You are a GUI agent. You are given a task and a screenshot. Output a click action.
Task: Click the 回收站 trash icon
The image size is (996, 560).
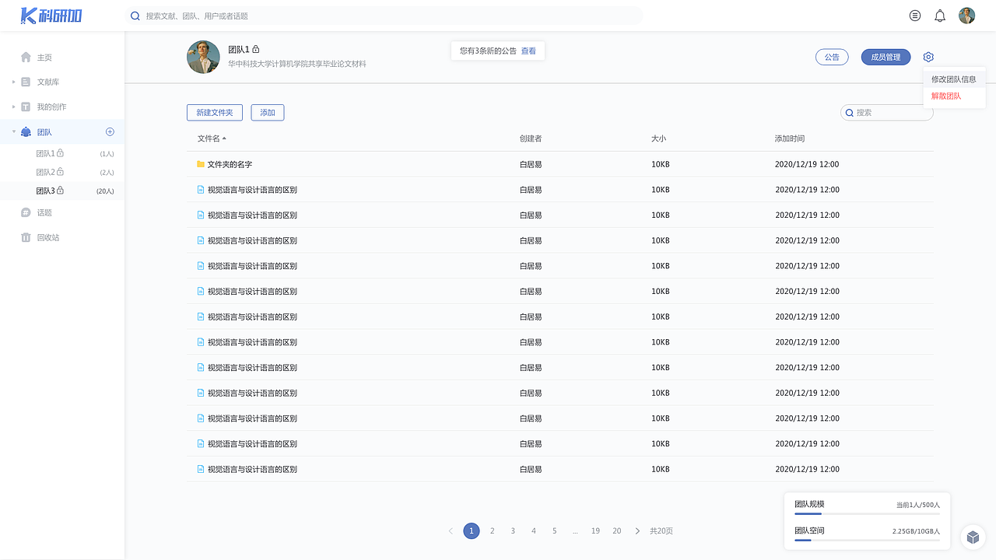pyautogui.click(x=26, y=237)
